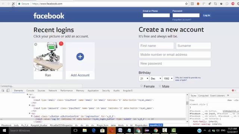Open the Windows Start menu

click(4, 131)
